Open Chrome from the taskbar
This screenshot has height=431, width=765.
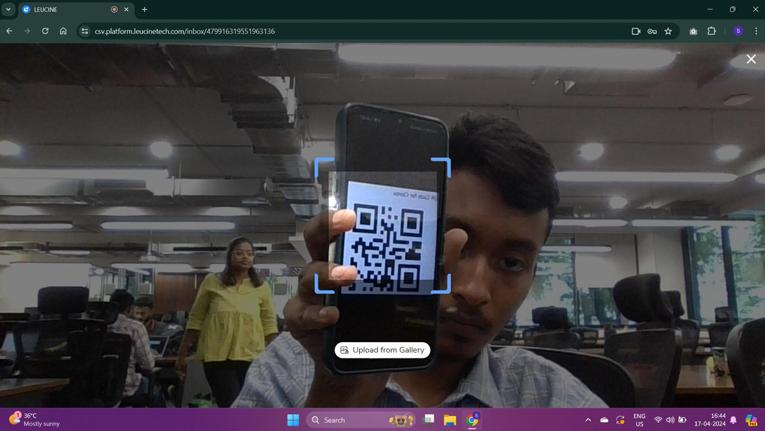472,420
